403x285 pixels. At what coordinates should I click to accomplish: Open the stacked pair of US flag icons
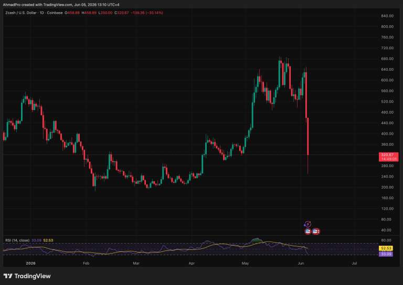point(316,232)
